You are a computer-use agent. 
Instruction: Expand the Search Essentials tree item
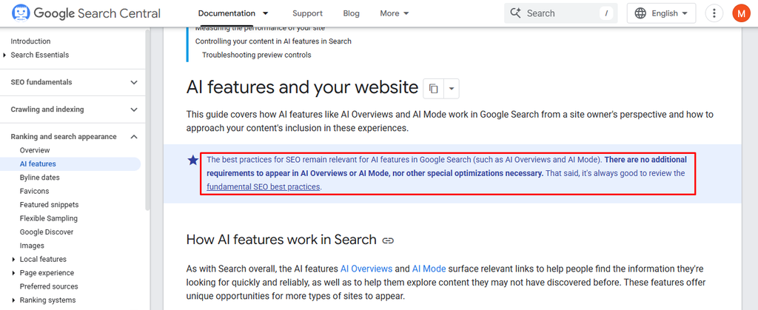(4, 55)
